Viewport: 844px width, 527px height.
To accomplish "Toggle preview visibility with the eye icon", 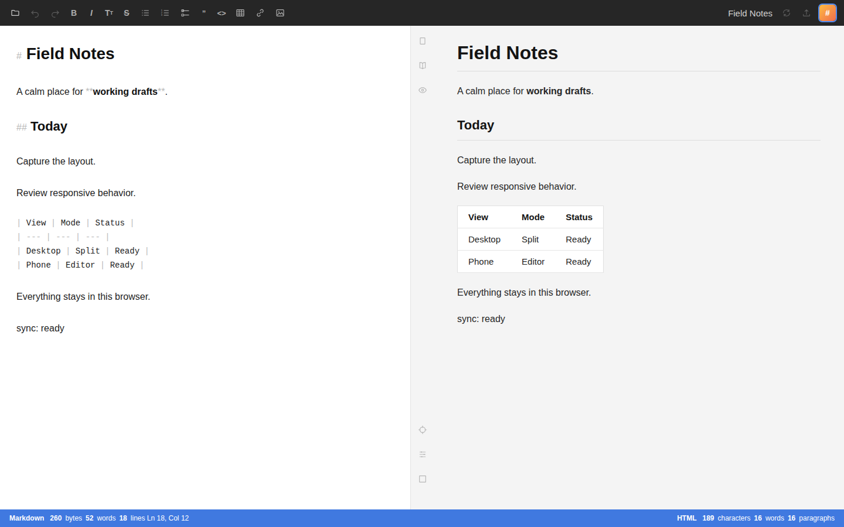I will pos(423,90).
